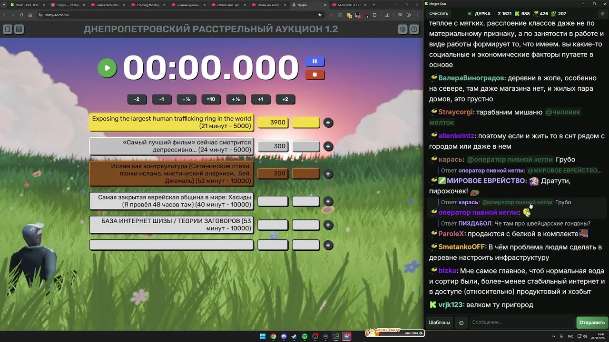Select the «Самый лучший фильм» lot name field
Viewport: 609px width, 342px height.
[x=171, y=146]
